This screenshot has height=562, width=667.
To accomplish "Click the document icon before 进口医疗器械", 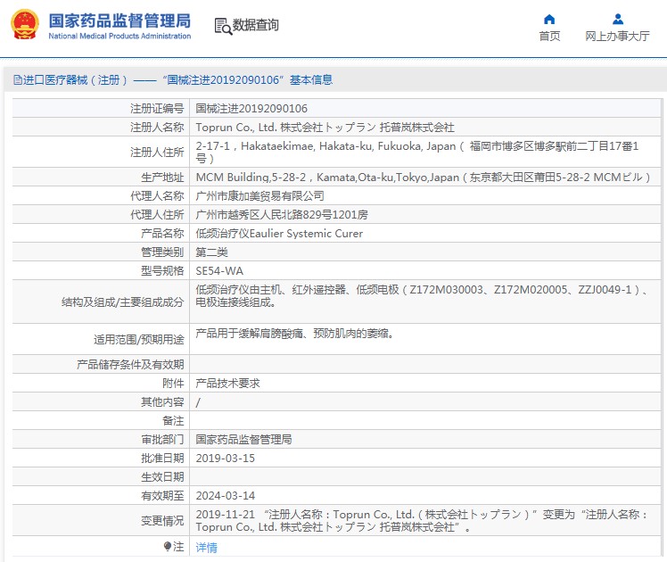I will tap(18, 80).
